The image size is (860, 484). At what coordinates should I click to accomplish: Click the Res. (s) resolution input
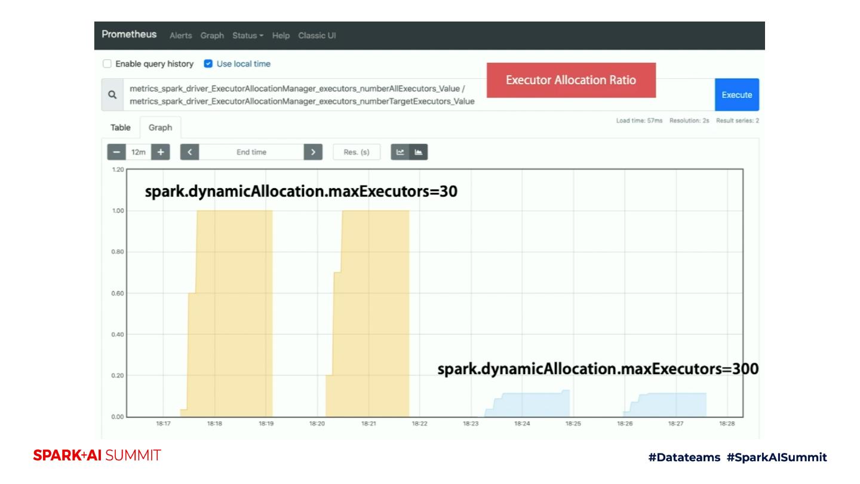[x=357, y=152]
